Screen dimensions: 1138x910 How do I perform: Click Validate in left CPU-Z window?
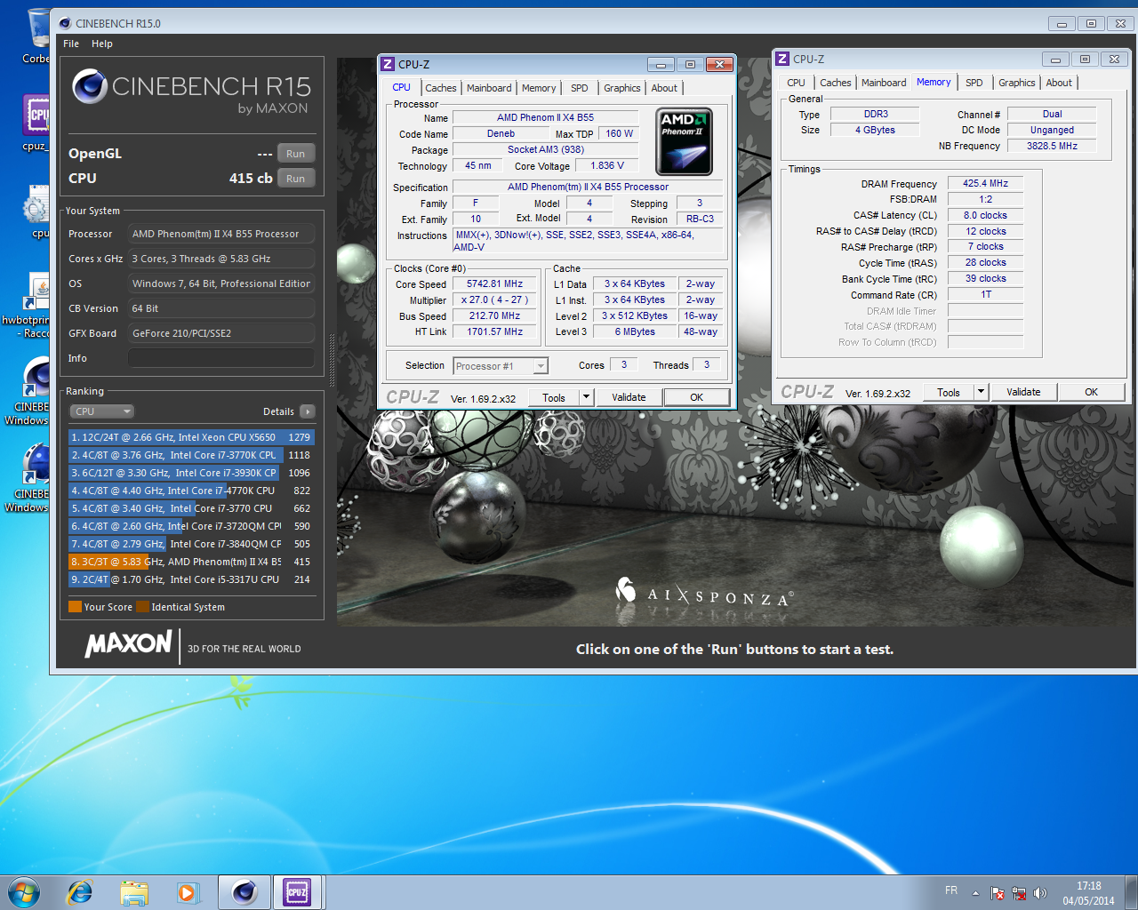(x=629, y=397)
